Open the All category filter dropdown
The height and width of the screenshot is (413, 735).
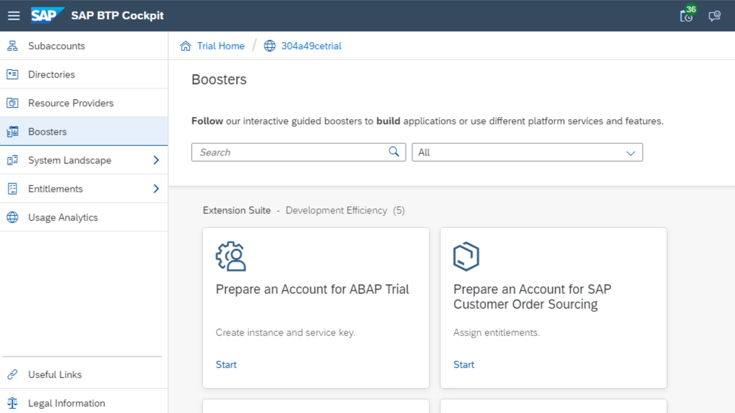[527, 152]
